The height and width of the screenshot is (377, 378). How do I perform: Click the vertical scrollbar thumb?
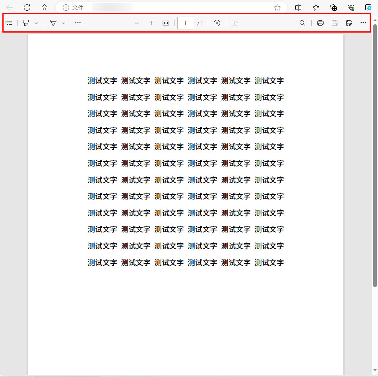click(375, 155)
